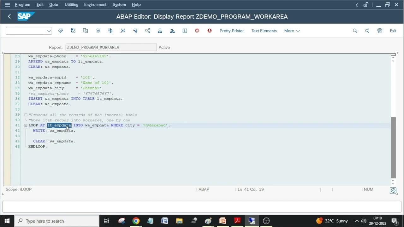Click the Display Navigation Window icon

tap(172, 31)
